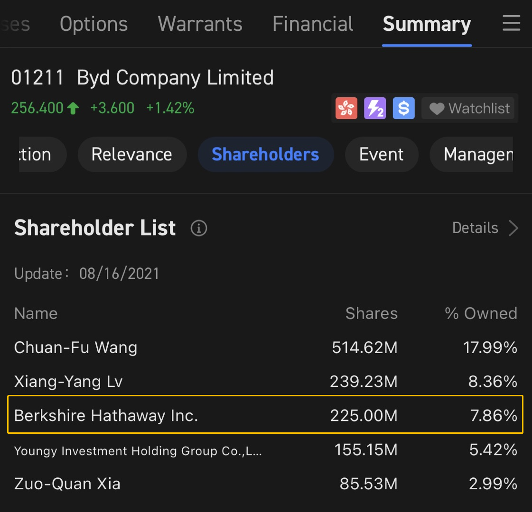Select the partially visible Management pill

(472, 155)
